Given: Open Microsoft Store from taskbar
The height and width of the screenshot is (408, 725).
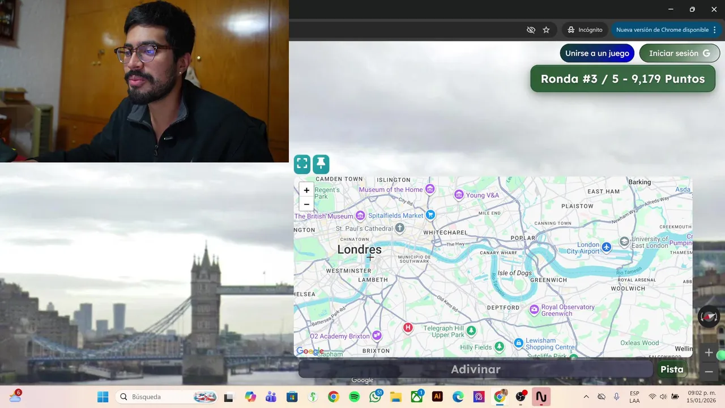Looking at the screenshot, I should click(x=292, y=397).
